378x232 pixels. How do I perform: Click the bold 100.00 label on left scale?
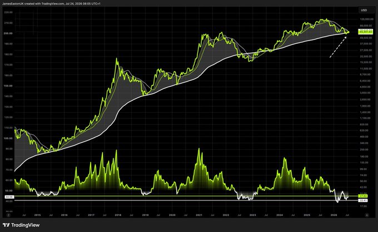tap(8, 138)
